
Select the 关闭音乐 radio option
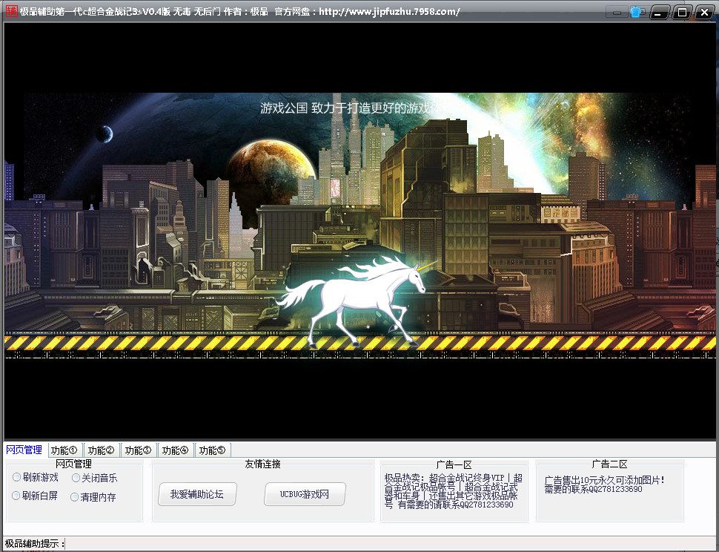pos(76,478)
